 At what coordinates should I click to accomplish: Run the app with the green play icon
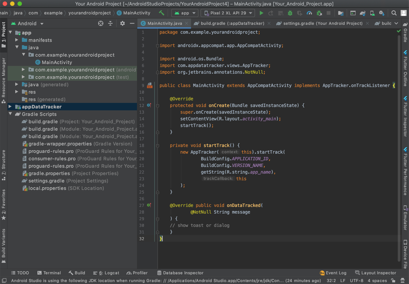[x=261, y=13]
